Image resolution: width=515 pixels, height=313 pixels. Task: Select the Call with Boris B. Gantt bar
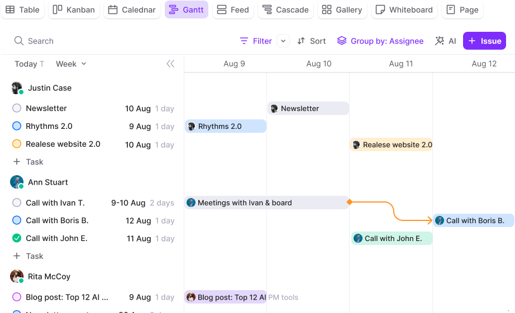click(x=474, y=220)
